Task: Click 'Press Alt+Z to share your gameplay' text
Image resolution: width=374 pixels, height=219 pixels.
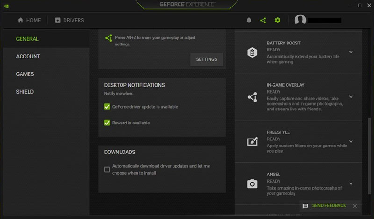Action: pyautogui.click(x=155, y=41)
